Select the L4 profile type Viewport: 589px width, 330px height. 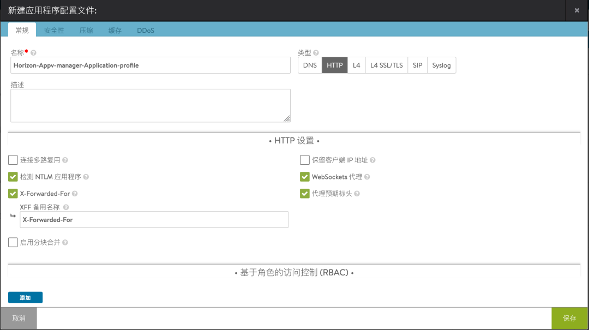pyautogui.click(x=357, y=65)
